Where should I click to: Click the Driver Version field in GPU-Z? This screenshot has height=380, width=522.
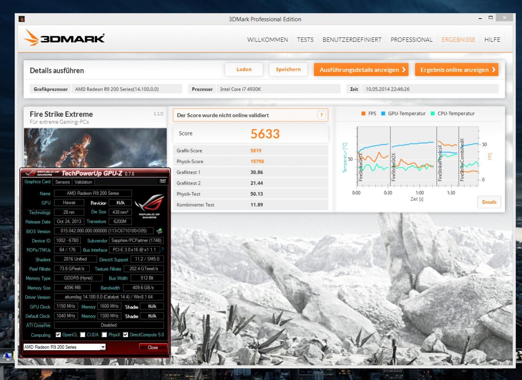pos(109,297)
